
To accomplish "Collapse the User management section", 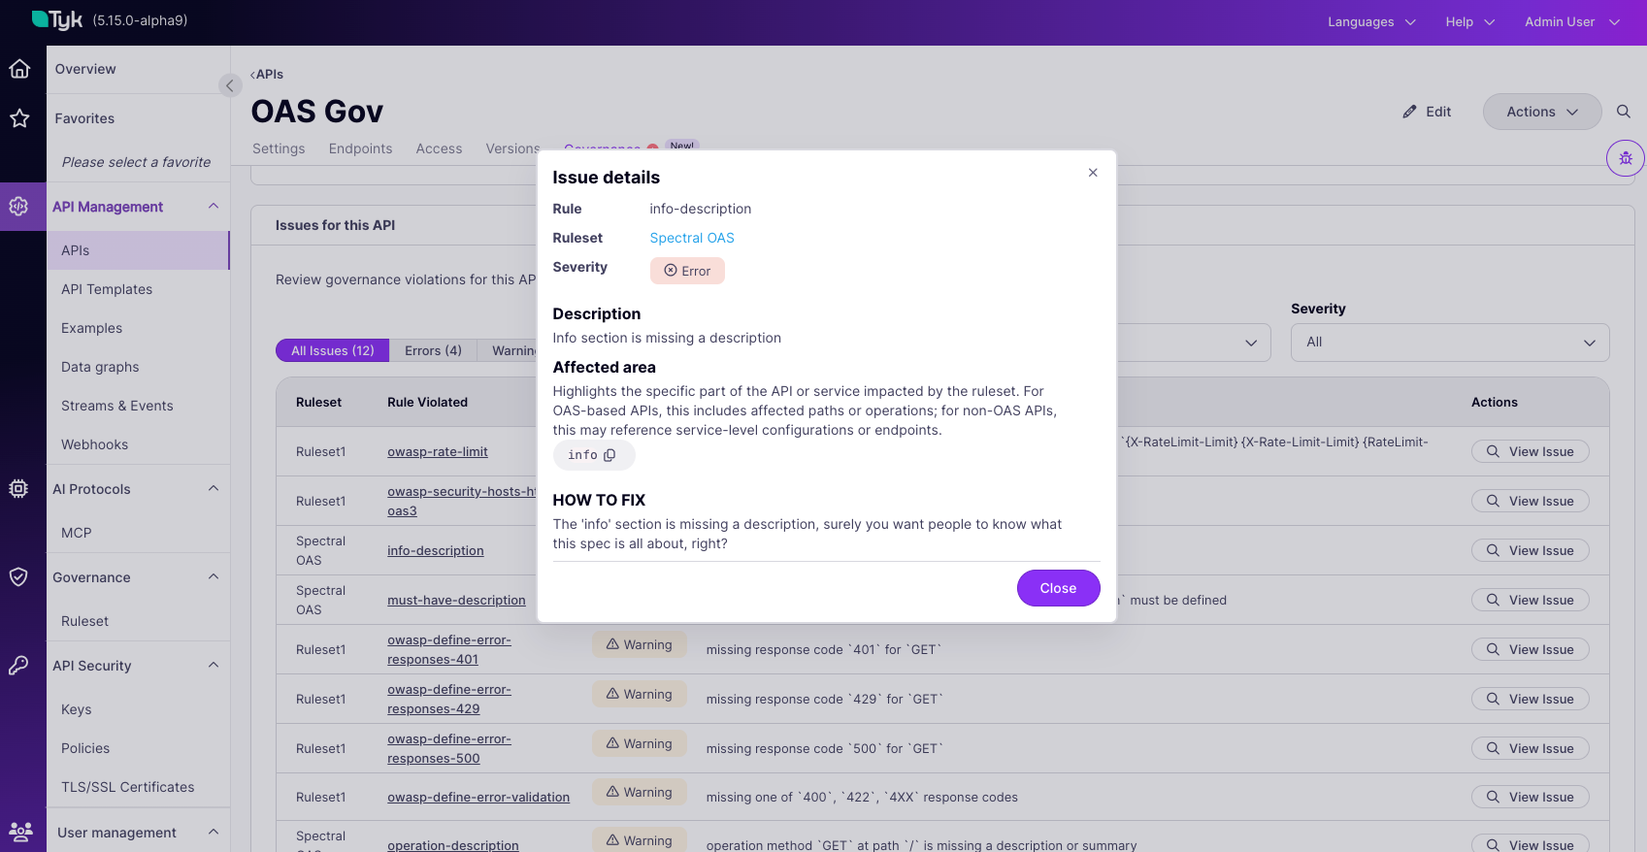I will tap(214, 832).
